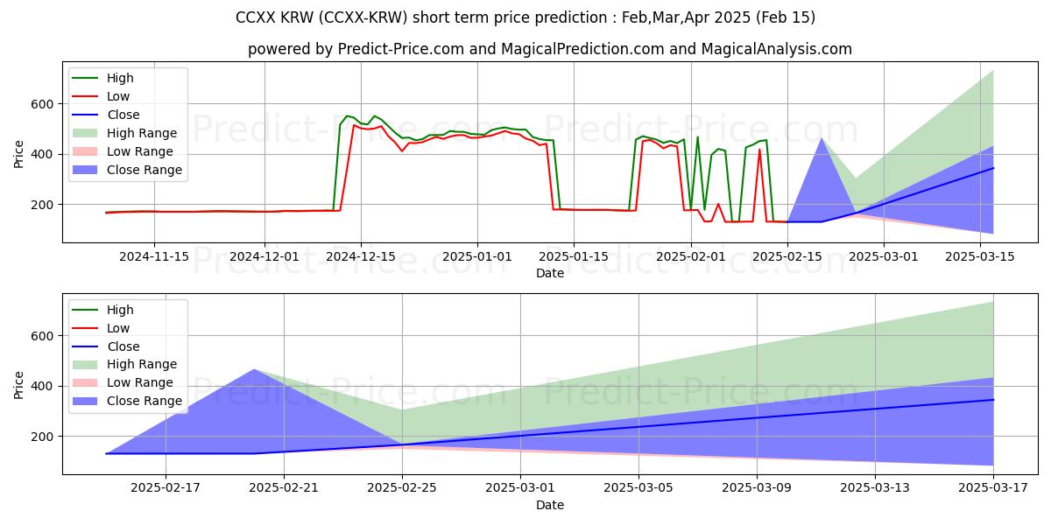Screen dimensions: 1051x525
Task: Click the 2025-03-01 tick label on bottom chart
Action: [x=520, y=488]
